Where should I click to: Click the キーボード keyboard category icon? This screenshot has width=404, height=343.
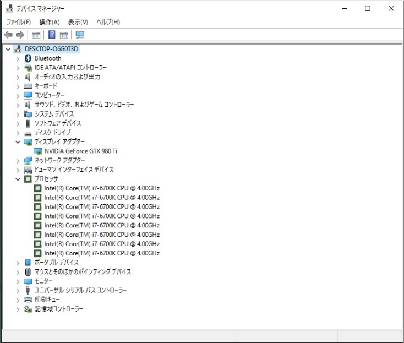pos(28,86)
